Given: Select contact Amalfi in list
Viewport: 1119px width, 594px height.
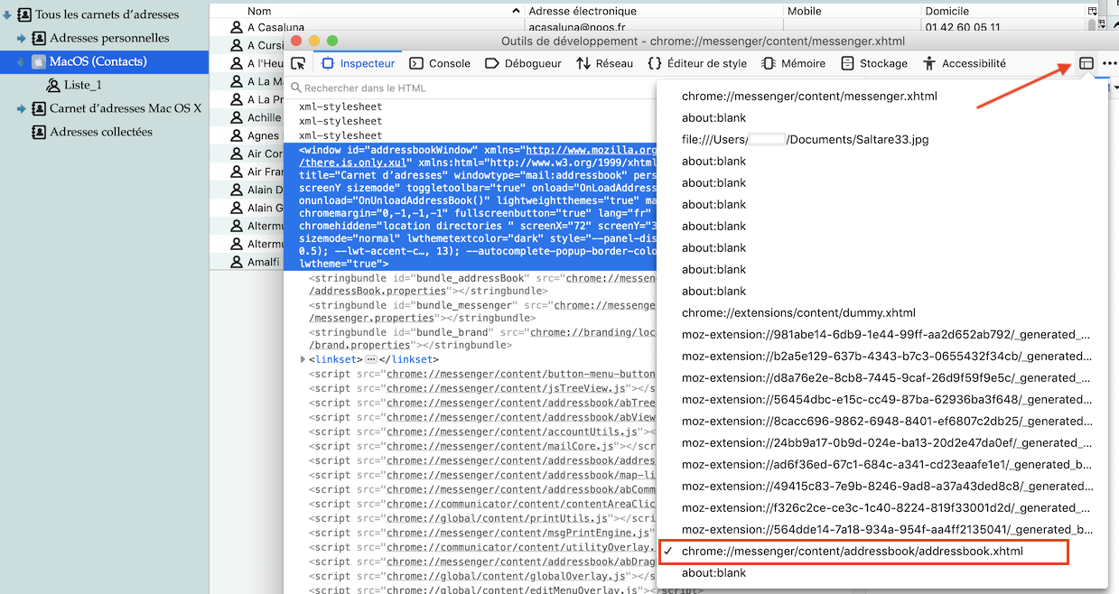Looking at the screenshot, I should 265,262.
